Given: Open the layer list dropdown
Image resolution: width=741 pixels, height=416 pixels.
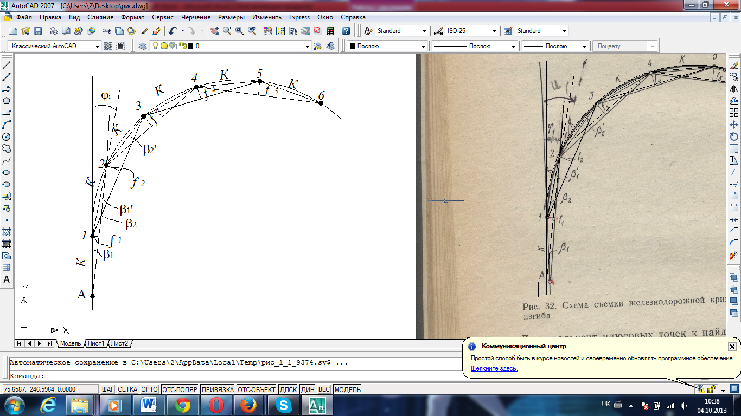Looking at the screenshot, I should click(x=307, y=46).
